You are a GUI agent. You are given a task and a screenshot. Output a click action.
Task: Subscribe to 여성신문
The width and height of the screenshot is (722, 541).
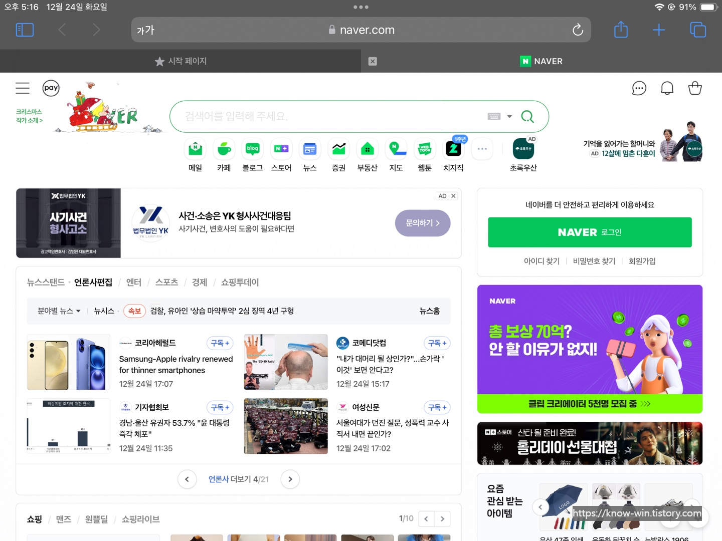(437, 408)
